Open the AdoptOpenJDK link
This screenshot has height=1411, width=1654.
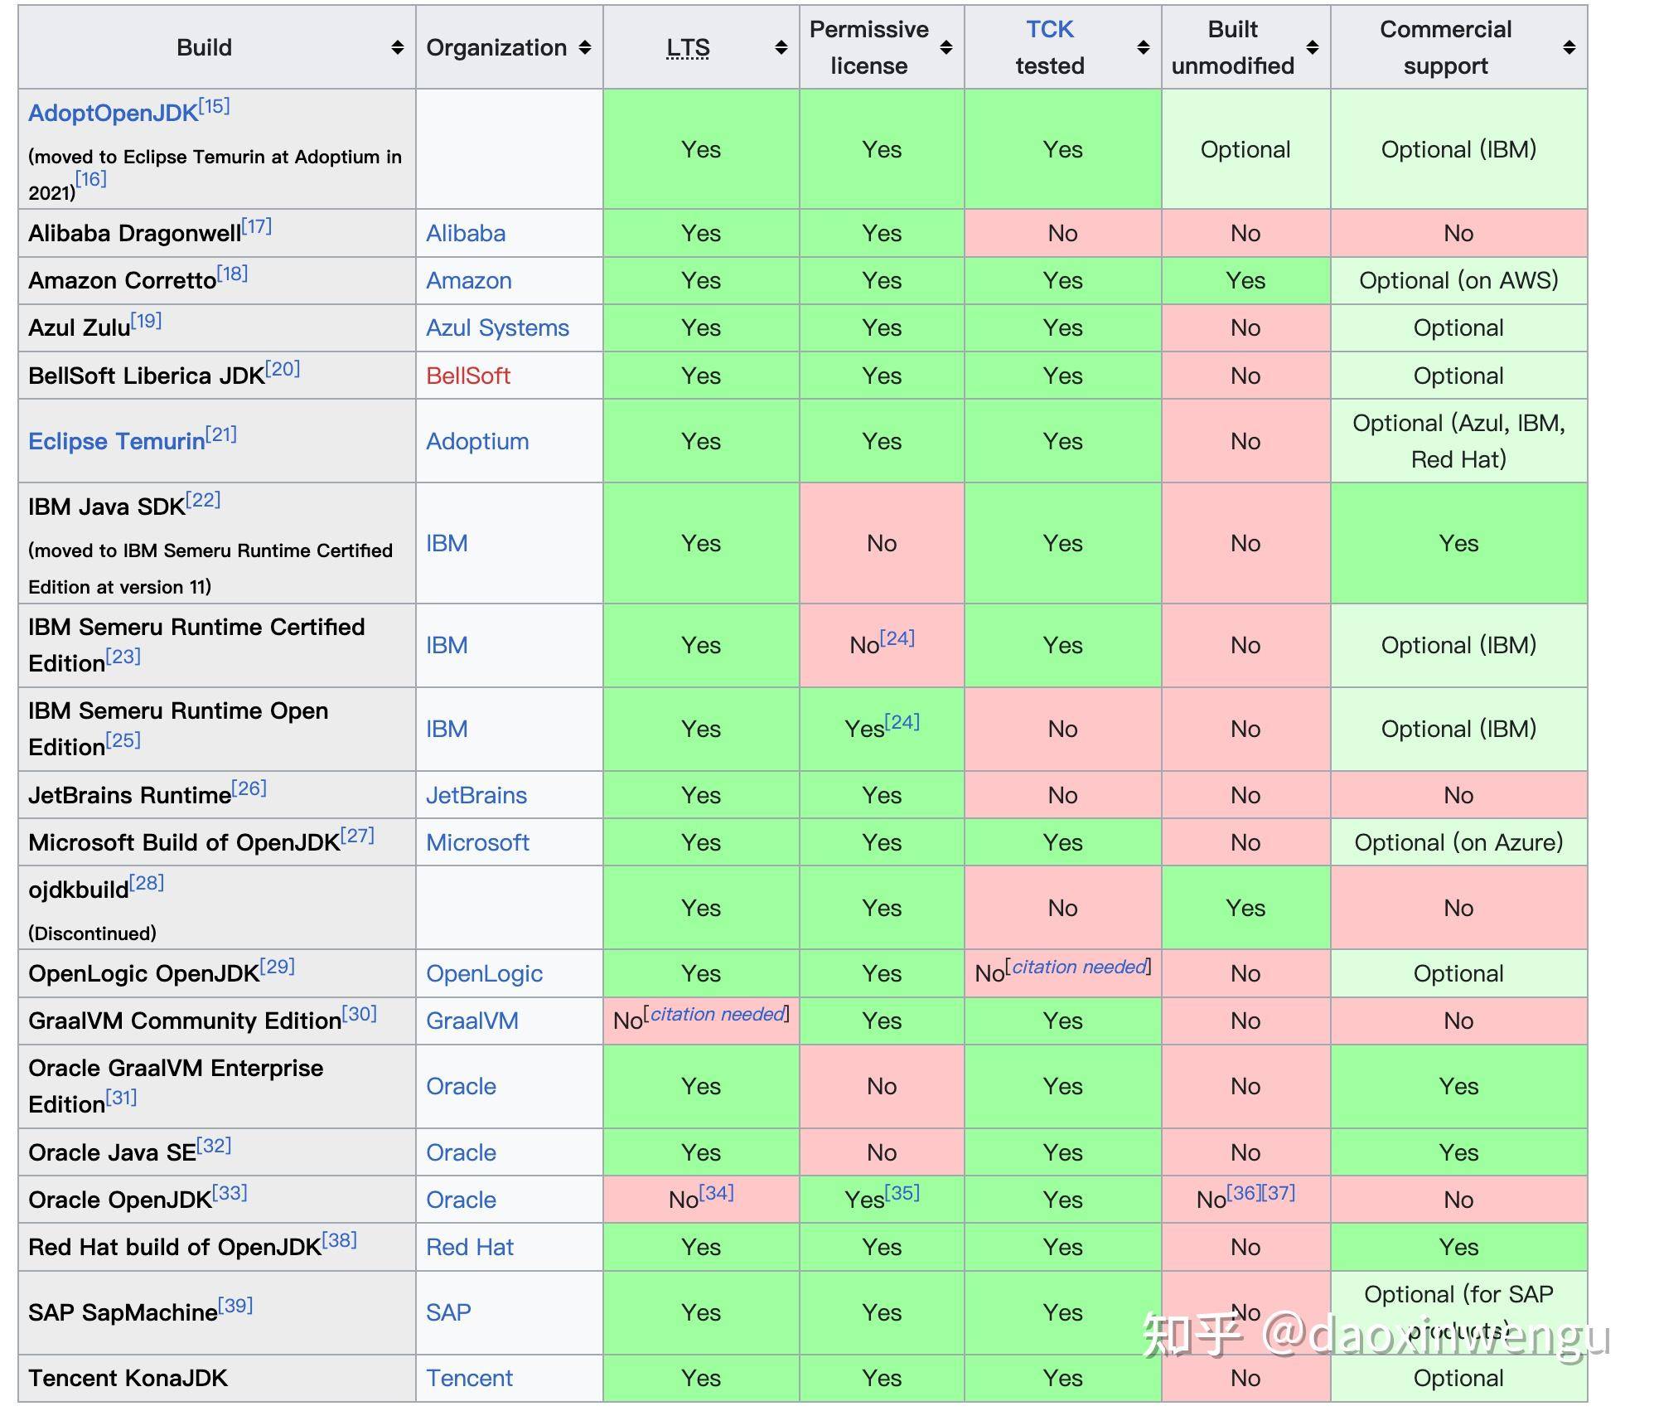coord(113,113)
